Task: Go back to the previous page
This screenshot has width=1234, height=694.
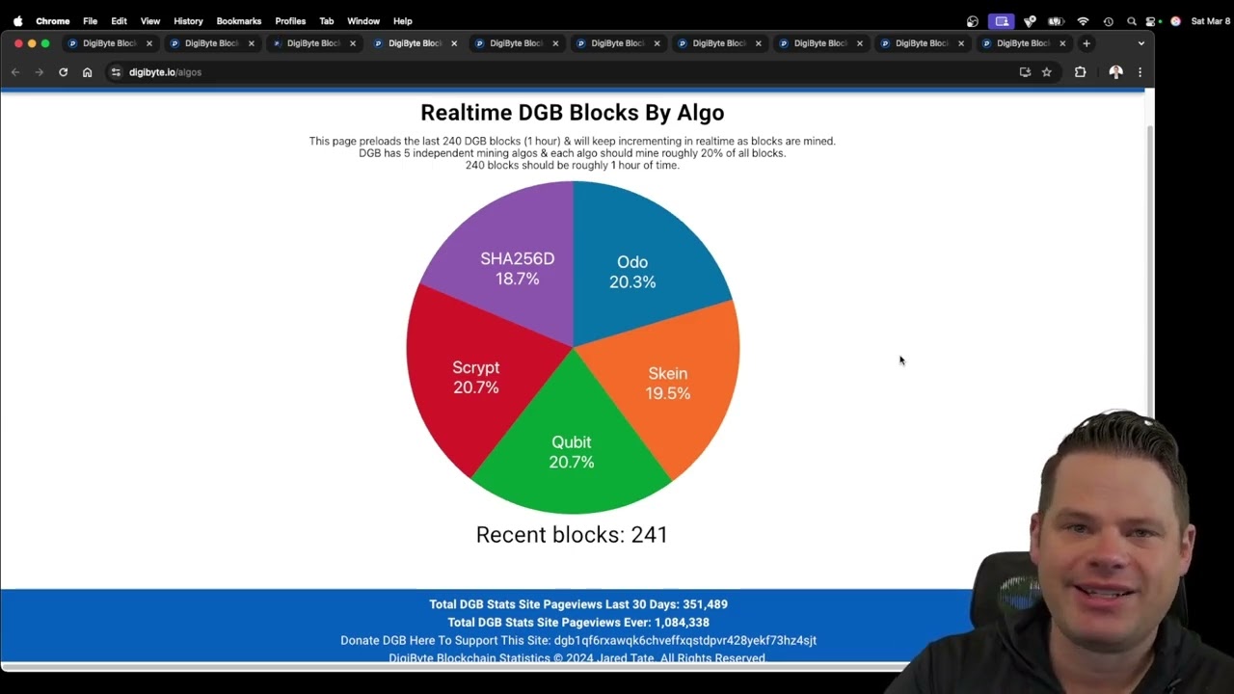Action: [15, 72]
